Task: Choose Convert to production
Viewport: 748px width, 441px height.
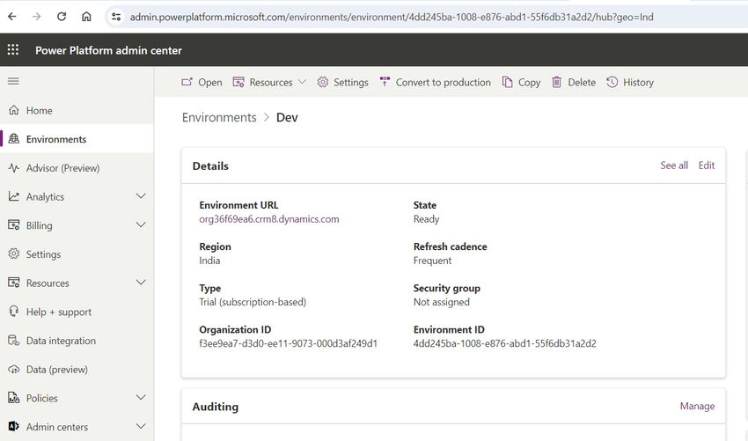Action: pyautogui.click(x=444, y=83)
